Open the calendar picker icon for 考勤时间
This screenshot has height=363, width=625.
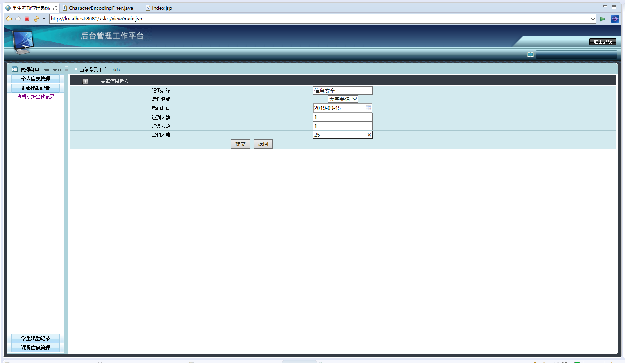click(x=369, y=108)
